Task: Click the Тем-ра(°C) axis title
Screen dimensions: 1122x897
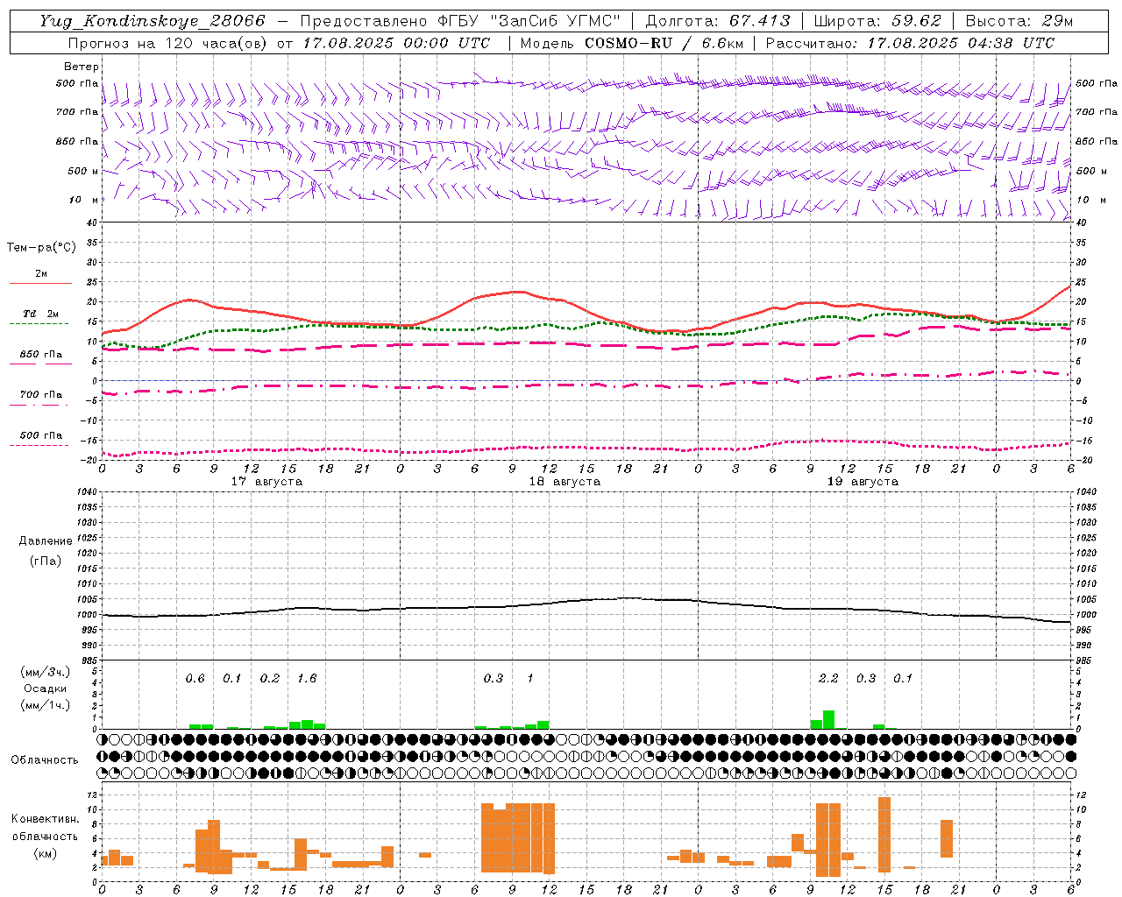Action: (x=41, y=248)
